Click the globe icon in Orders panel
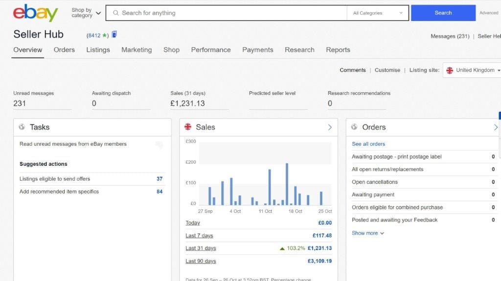Image resolution: width=501 pixels, height=281 pixels. [354, 127]
